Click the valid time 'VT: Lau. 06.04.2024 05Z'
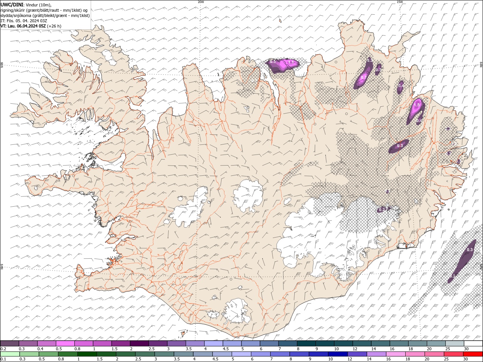The height and width of the screenshot is (362, 483). pyautogui.click(x=23, y=26)
